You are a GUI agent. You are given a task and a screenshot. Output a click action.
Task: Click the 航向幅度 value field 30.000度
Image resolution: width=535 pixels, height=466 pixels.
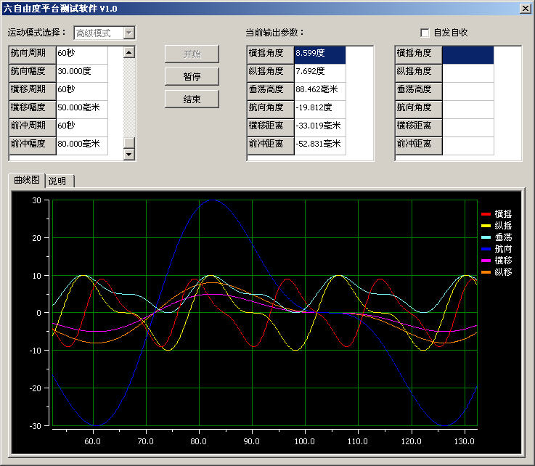pyautogui.click(x=81, y=72)
